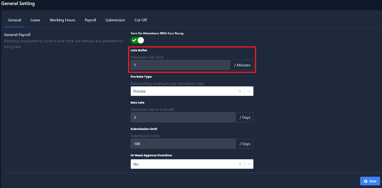Viewport: 382px width, 188px height.
Task: Click the 'General Setting' page title
Action: (18, 4)
